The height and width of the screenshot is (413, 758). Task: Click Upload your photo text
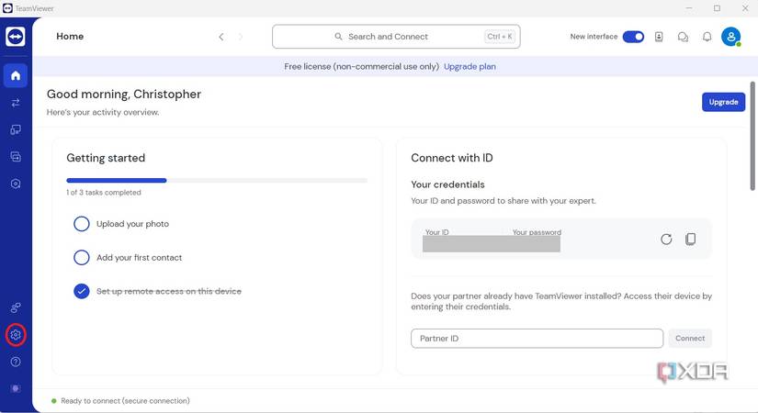(x=132, y=224)
